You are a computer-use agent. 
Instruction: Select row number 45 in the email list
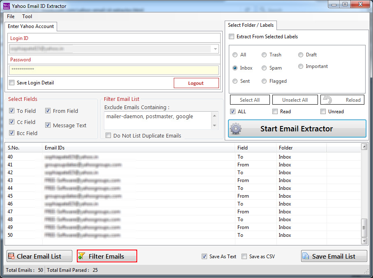click(x=183, y=196)
